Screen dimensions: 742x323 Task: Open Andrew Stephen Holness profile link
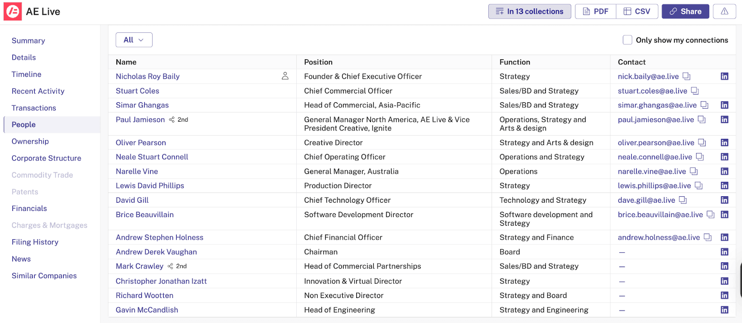coord(160,237)
